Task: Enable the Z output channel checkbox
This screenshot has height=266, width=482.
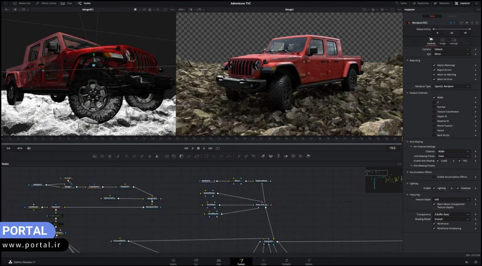Action: click(x=434, y=102)
